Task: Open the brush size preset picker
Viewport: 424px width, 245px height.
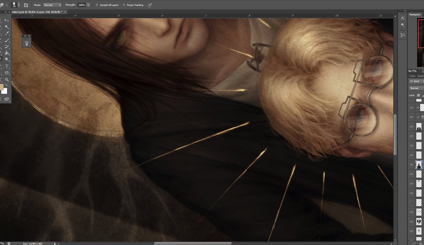Action: 19,5
